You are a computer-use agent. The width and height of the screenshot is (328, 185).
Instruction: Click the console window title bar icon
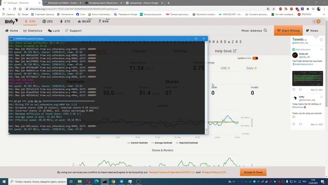coord(11,39)
